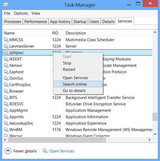Select the MMCSS service name
The height and width of the screenshot is (161, 160).
coord(16,40)
